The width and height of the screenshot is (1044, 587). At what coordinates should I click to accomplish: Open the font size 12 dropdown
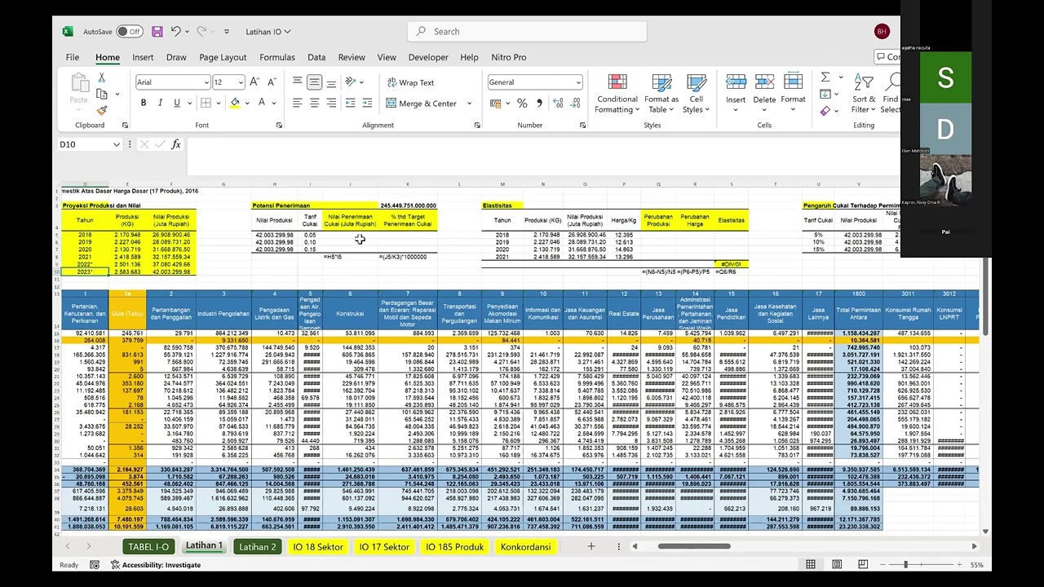[x=241, y=82]
